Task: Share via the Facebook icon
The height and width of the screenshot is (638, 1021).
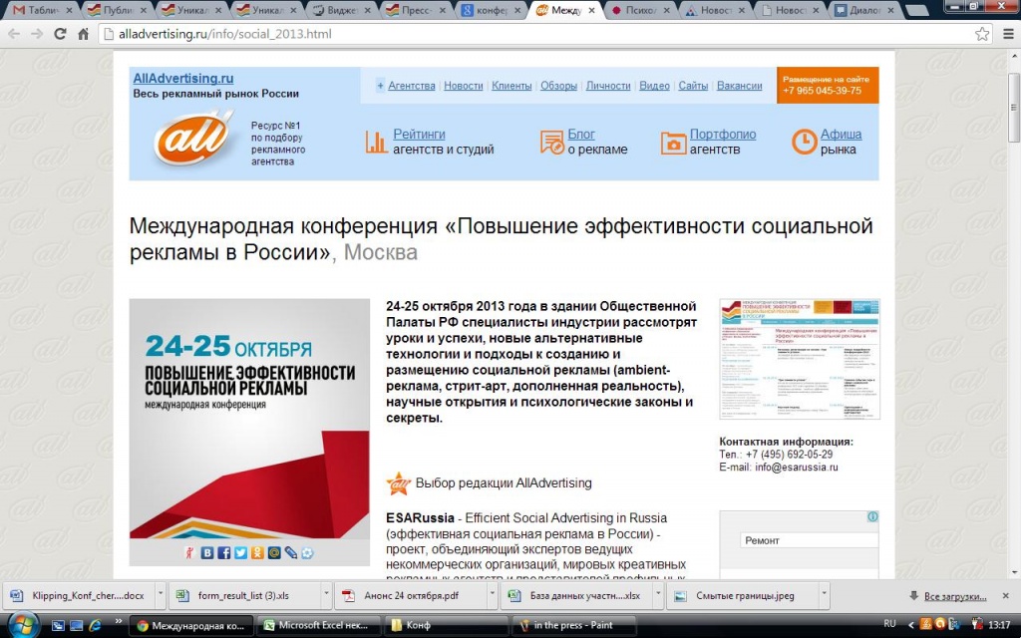Action: (x=224, y=552)
